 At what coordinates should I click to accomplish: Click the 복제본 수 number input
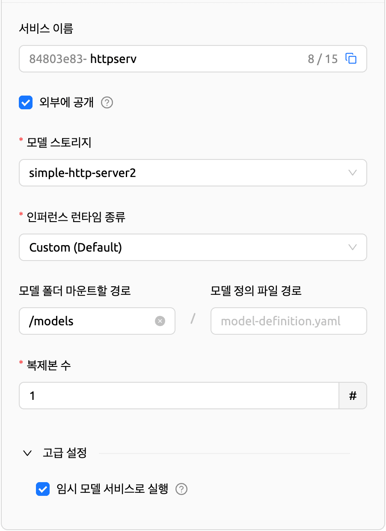(x=179, y=396)
